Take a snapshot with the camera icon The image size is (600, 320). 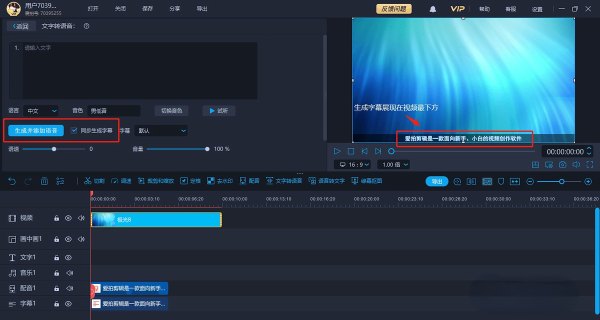pos(563,163)
